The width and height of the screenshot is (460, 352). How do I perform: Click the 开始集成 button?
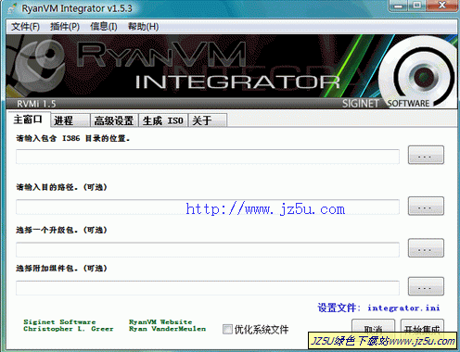[422, 329]
